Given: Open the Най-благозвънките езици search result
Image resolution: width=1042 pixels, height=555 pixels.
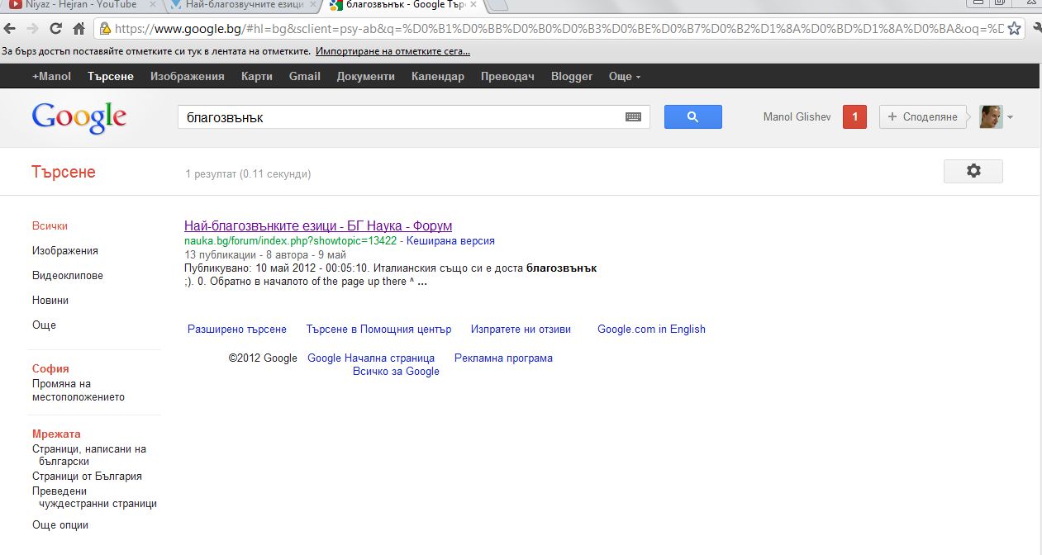Looking at the screenshot, I should tap(318, 225).
